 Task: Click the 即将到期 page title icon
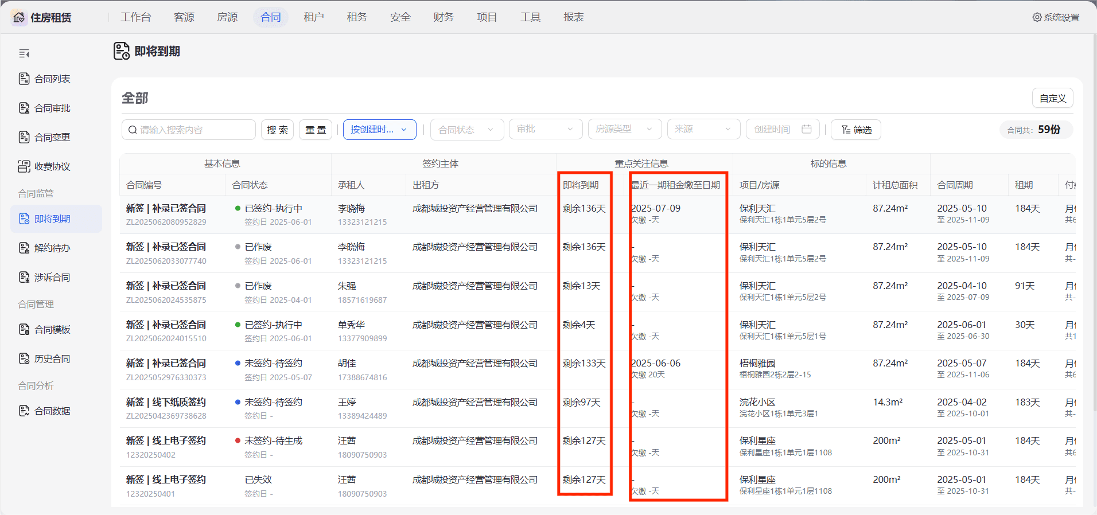click(x=122, y=51)
